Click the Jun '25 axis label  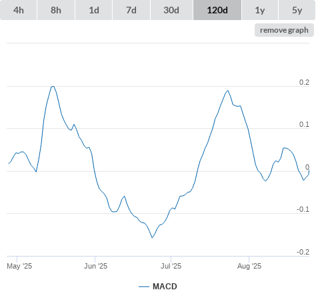click(95, 266)
